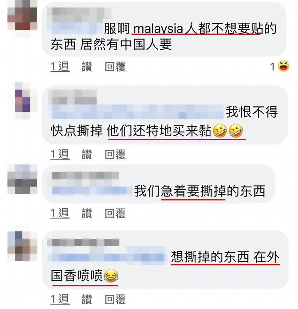The height and width of the screenshot is (309, 298).
Task: Click the reaction count next to laughing emoji
Action: tap(272, 66)
